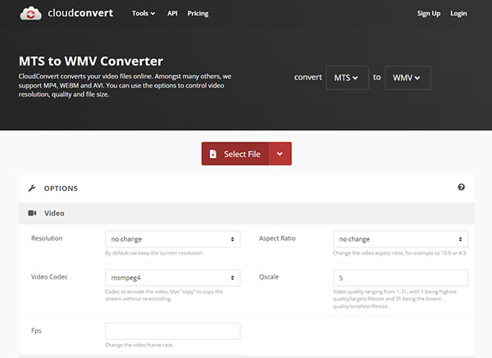Click the Qscale label
This screenshot has height=358, width=492.
click(269, 277)
